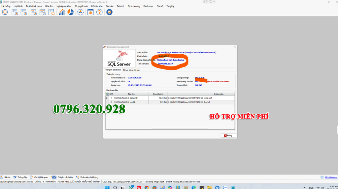Click Reset mode to SIMPLE link
The height and width of the screenshot is (189, 338).
(x=218, y=81)
